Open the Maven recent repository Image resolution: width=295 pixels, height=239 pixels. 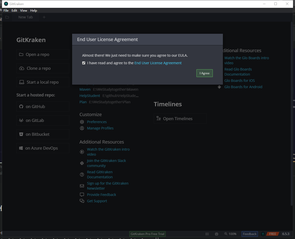tap(85, 89)
